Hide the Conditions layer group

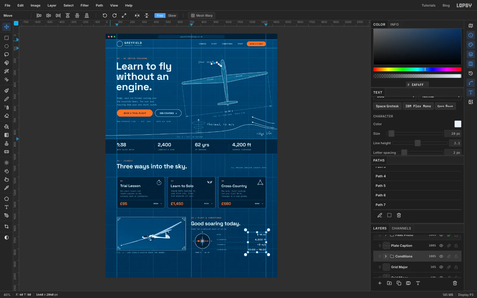coord(441,256)
